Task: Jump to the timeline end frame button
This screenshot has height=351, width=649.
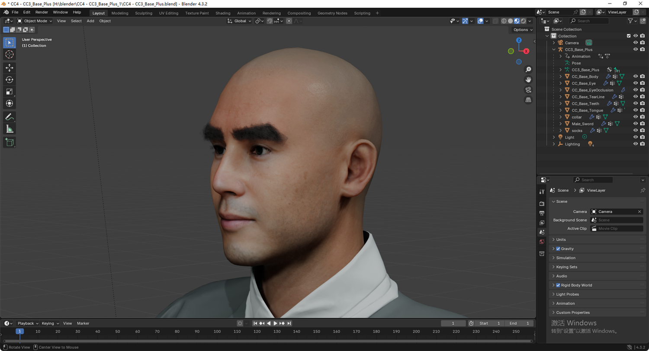Action: (x=289, y=323)
